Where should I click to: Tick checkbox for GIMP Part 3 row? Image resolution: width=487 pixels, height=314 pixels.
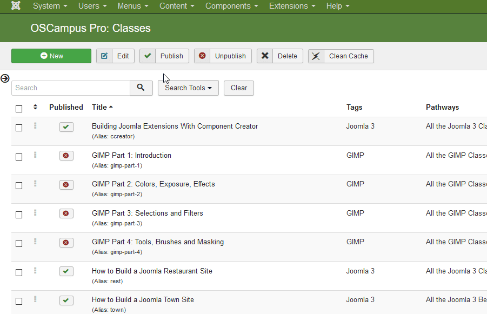pos(19,215)
